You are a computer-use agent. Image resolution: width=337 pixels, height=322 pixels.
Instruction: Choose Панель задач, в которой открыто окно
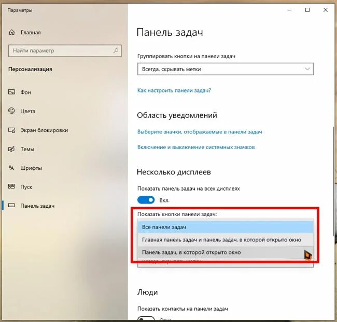(x=226, y=252)
